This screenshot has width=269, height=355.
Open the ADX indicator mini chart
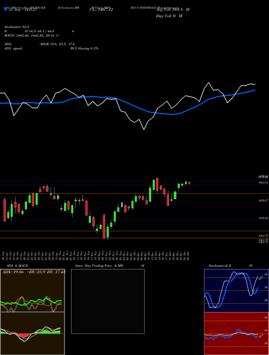click(x=32, y=290)
